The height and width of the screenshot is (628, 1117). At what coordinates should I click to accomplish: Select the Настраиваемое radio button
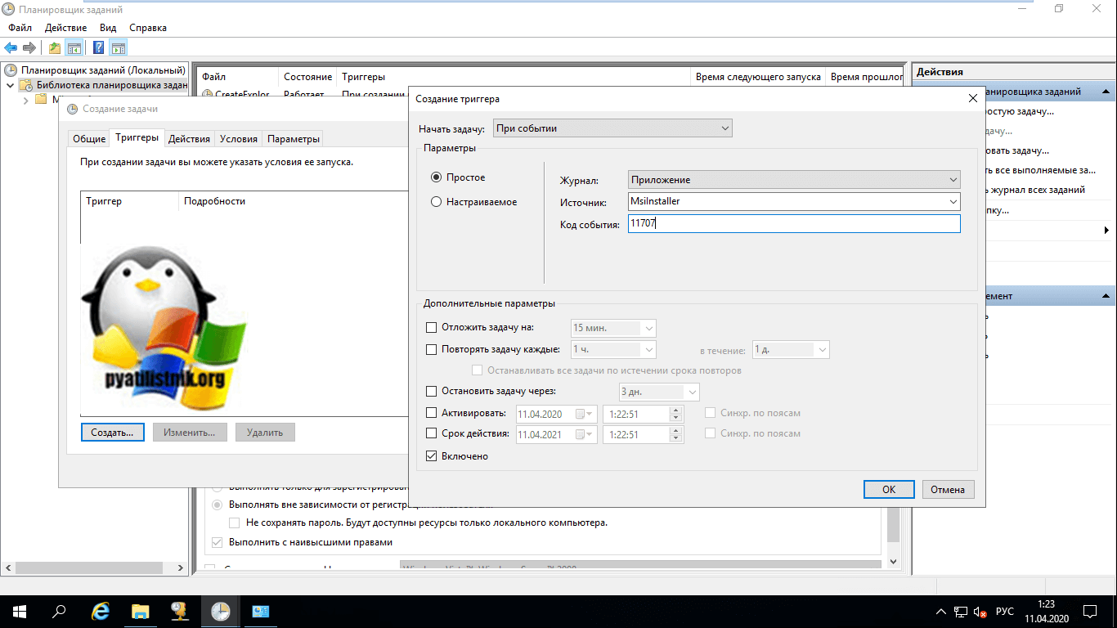(x=437, y=202)
